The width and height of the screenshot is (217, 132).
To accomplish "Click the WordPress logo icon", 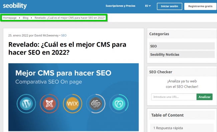I will (x=26, y=104).
